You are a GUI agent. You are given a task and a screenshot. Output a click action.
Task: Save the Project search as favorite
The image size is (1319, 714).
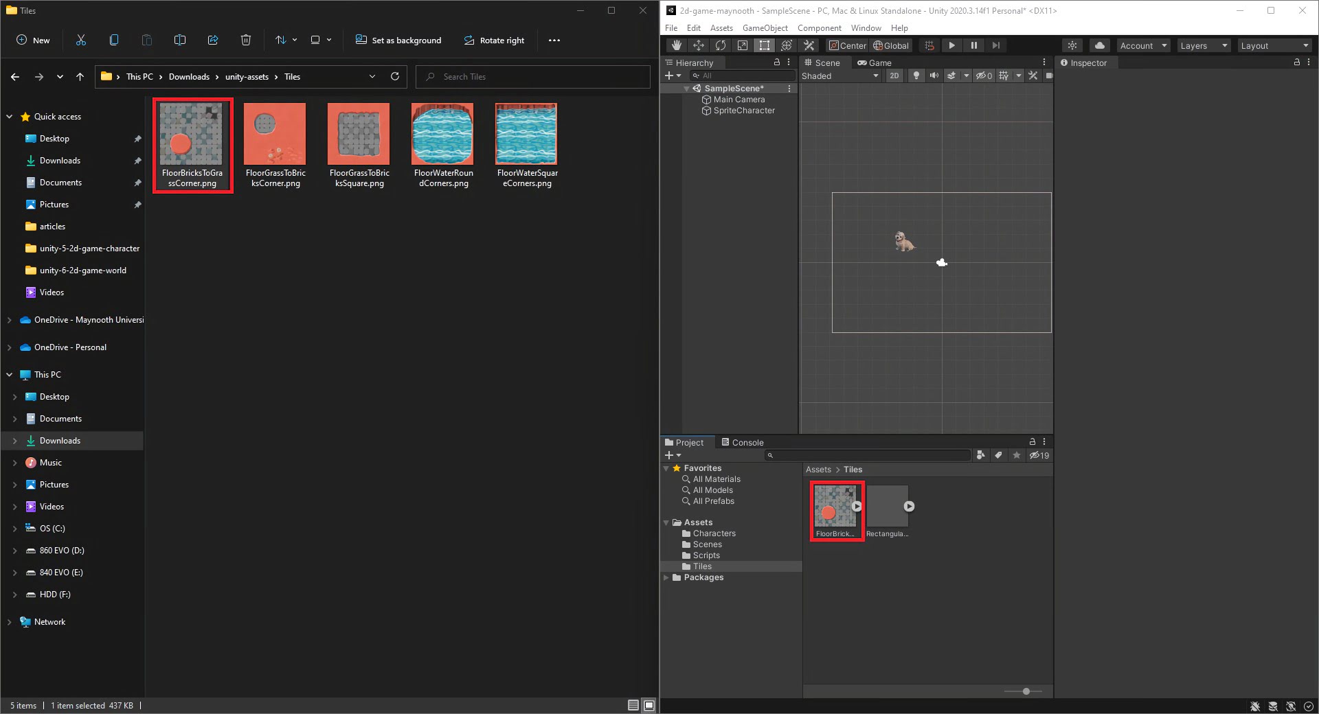click(1016, 455)
